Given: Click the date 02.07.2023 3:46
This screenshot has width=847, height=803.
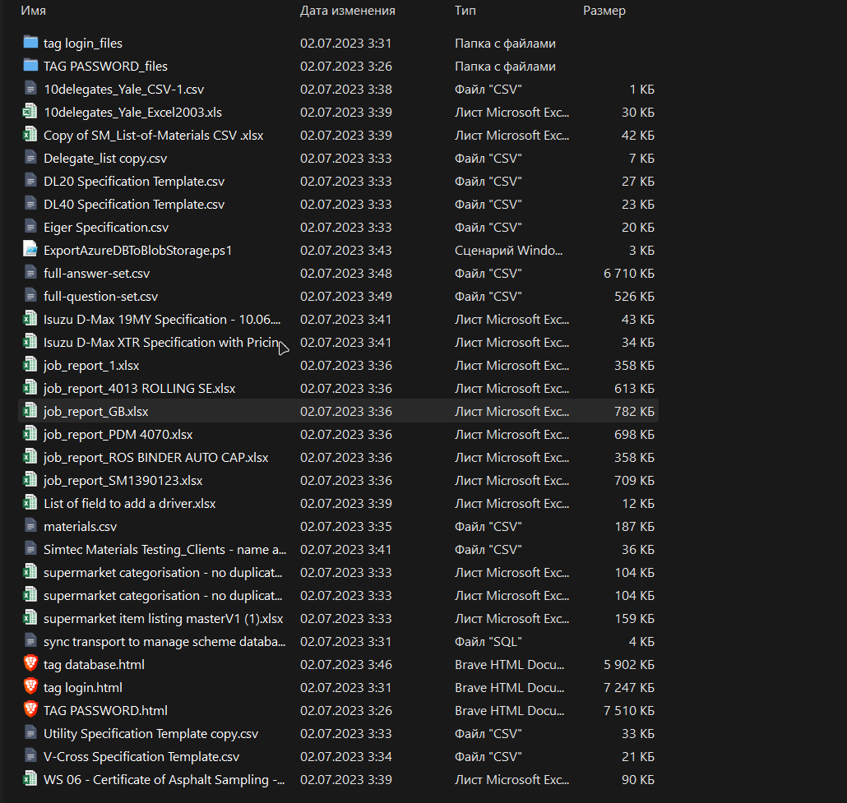Looking at the screenshot, I should 345,665.
